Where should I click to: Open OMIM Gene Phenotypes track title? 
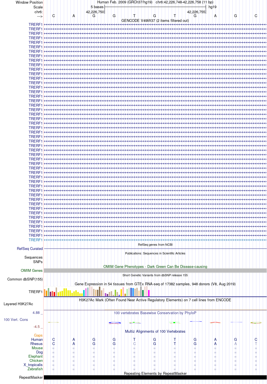(155, 266)
